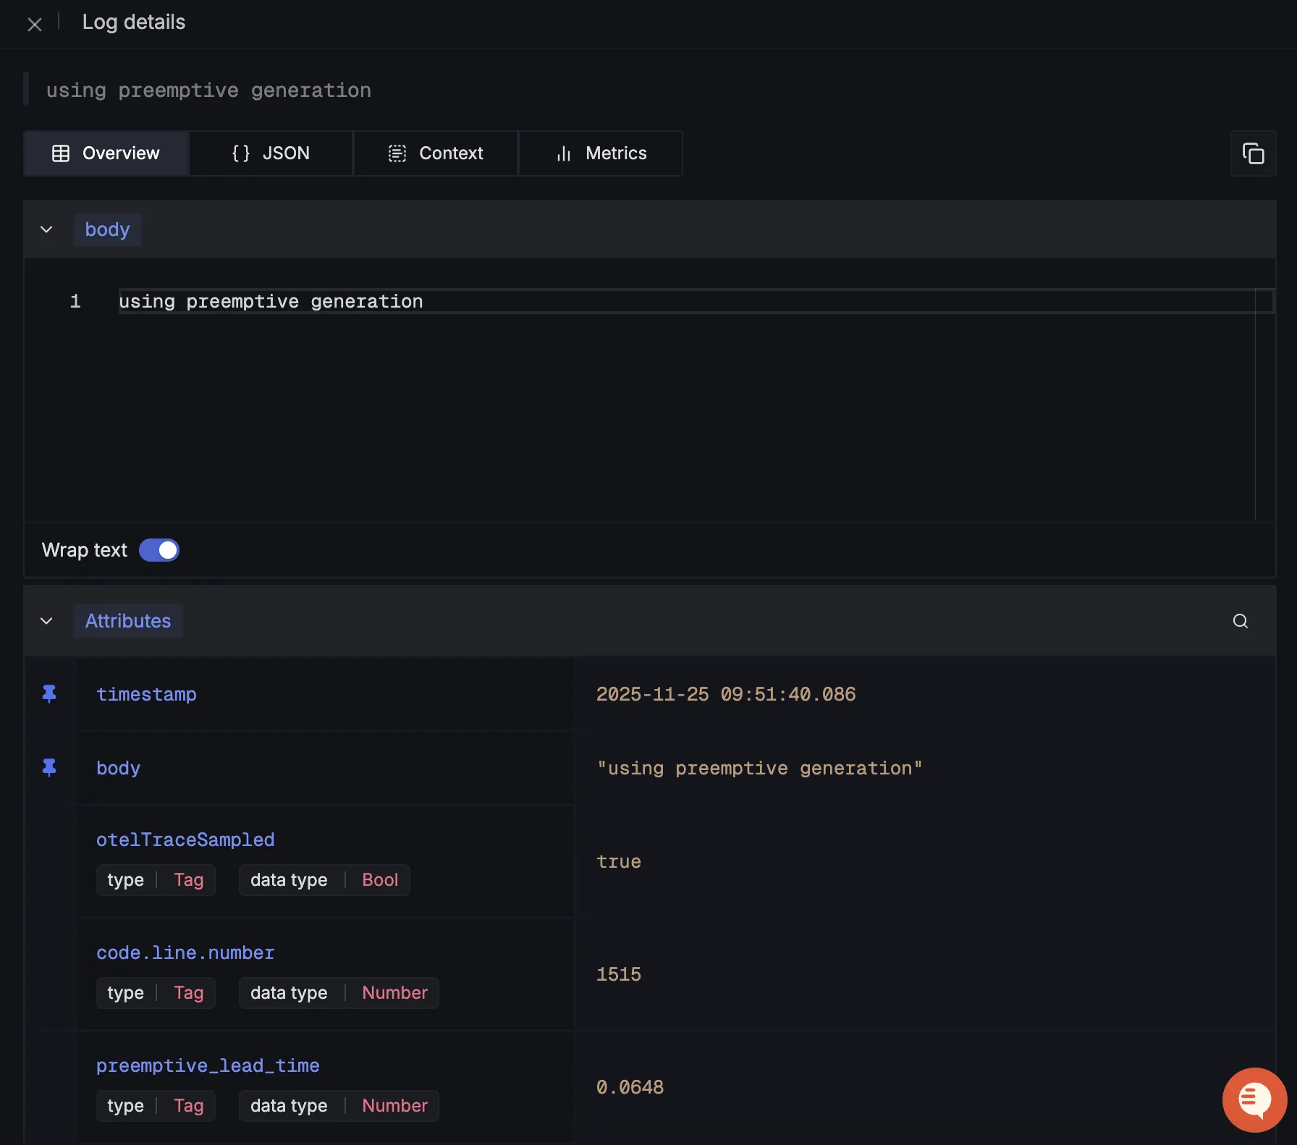Copy log details using the copy icon
The image size is (1297, 1145).
[1254, 153]
